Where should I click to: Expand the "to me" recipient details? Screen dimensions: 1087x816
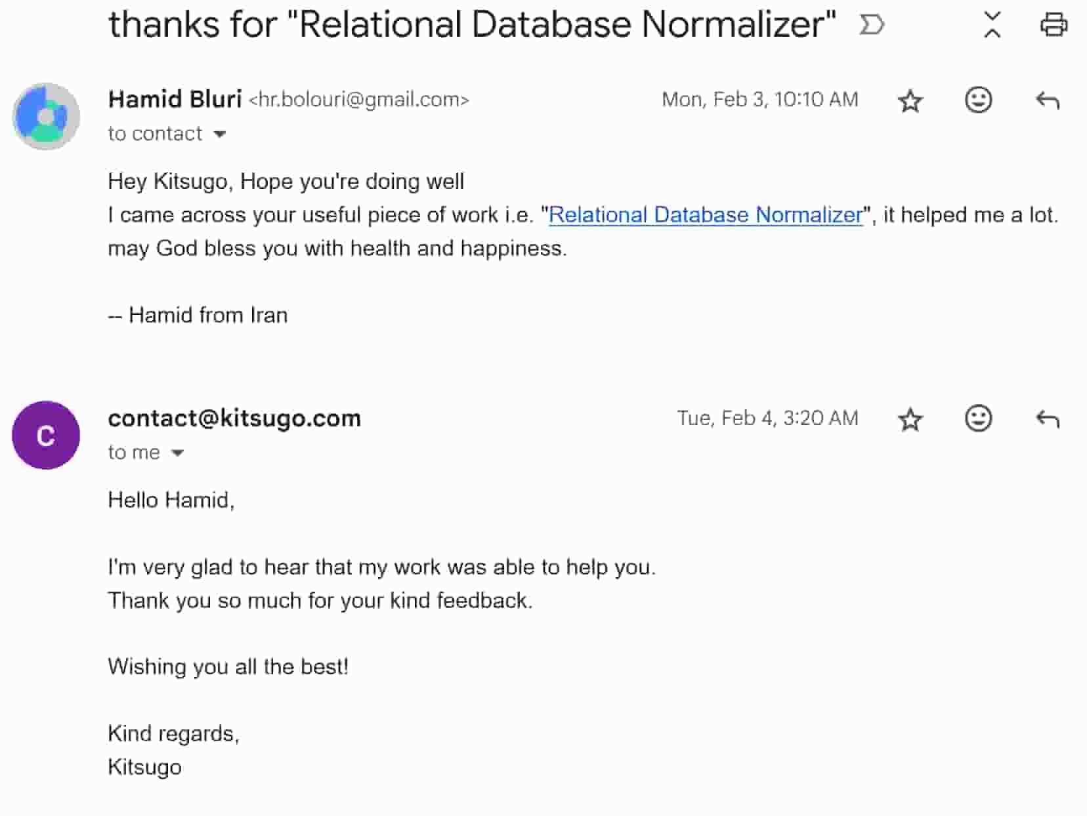point(177,453)
